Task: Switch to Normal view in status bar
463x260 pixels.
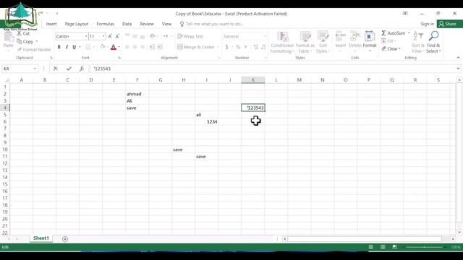Action: (x=371, y=247)
